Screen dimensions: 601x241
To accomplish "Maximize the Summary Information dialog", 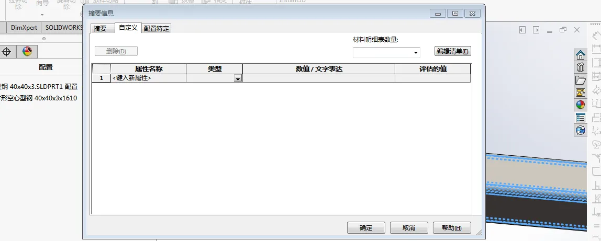I will 455,14.
